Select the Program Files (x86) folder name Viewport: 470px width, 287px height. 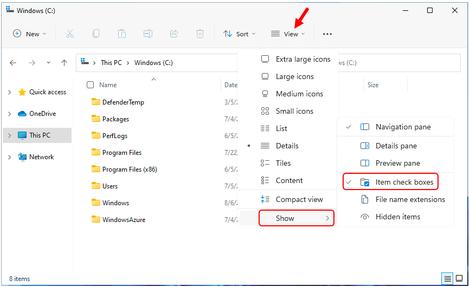130,169
